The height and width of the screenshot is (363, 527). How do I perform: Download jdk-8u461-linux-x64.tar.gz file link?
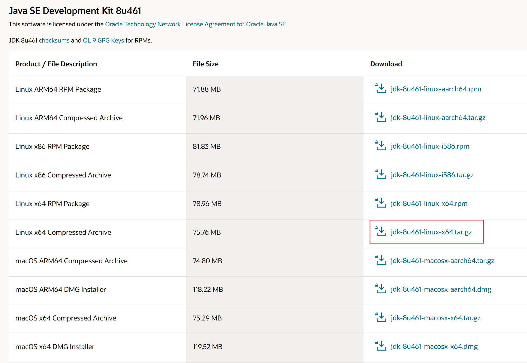[x=431, y=232]
